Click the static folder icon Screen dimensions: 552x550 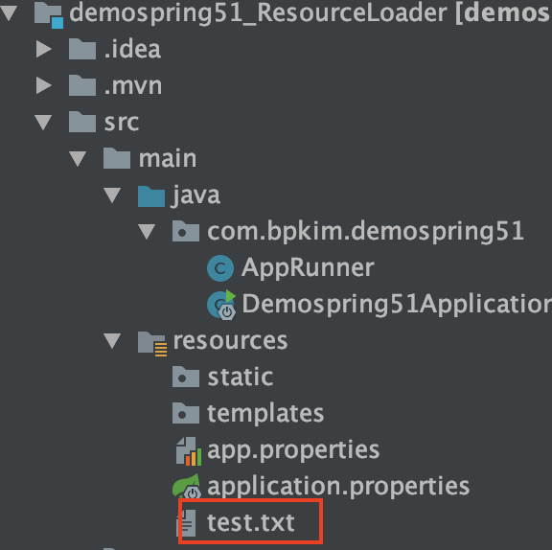click(186, 377)
